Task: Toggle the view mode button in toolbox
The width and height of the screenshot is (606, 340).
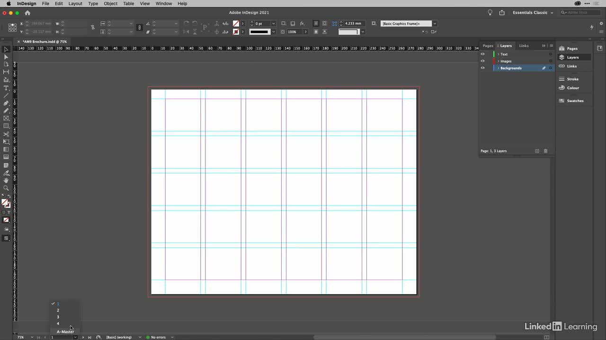Action: tap(6, 238)
